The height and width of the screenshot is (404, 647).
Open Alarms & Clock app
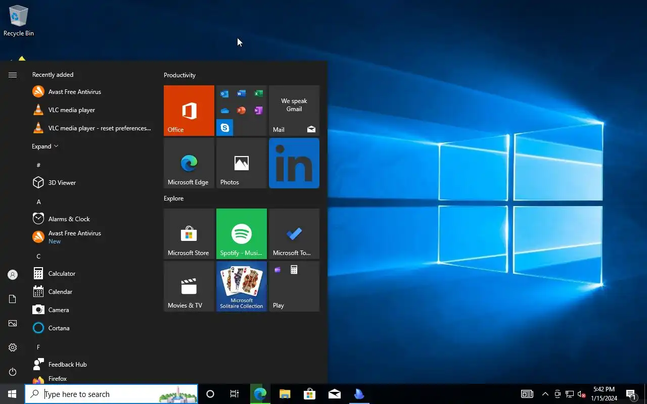(x=91, y=219)
